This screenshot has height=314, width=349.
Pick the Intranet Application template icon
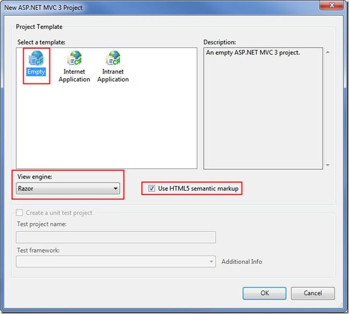tap(113, 58)
